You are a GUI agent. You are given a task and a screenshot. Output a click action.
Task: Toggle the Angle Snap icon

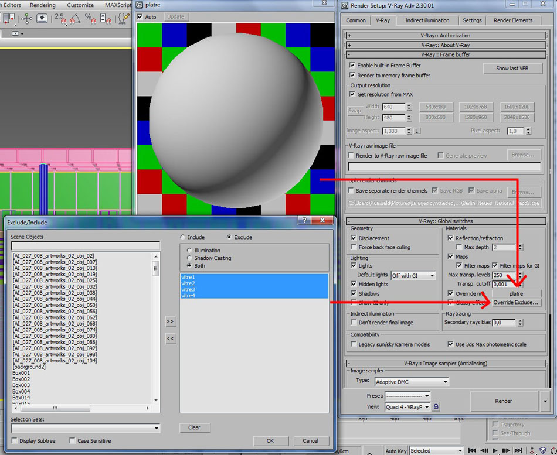(76, 19)
